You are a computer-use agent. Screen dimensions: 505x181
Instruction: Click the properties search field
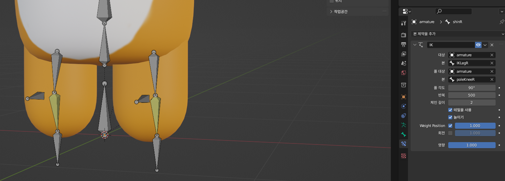[454, 11]
